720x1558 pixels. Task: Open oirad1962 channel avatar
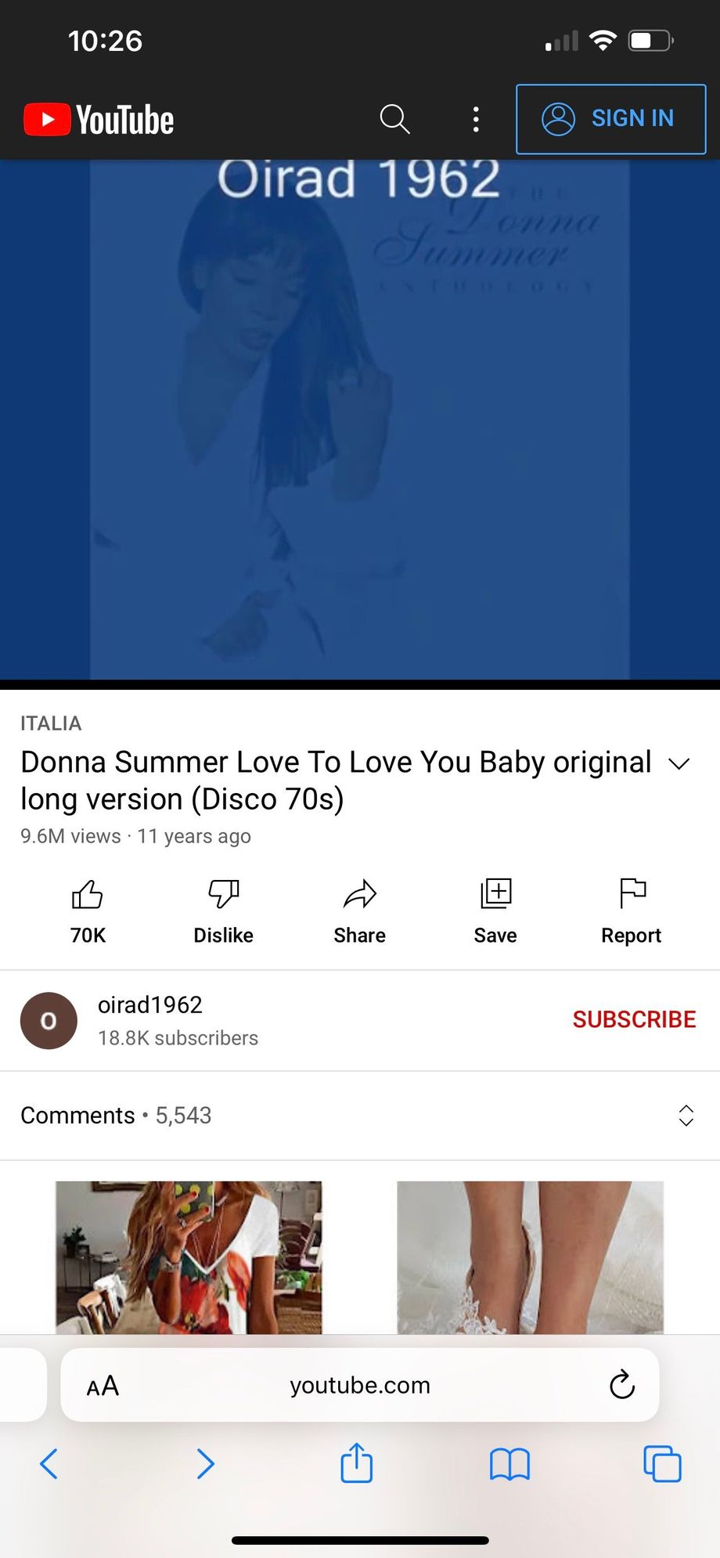[49, 1021]
